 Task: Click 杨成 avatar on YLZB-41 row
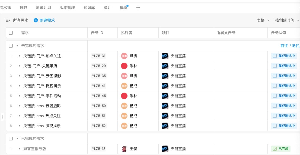124,86
